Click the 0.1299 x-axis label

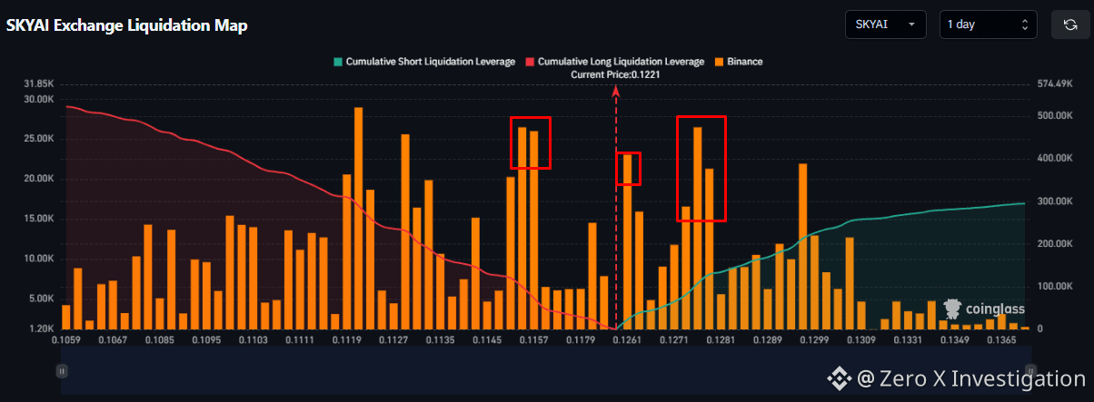click(x=814, y=340)
